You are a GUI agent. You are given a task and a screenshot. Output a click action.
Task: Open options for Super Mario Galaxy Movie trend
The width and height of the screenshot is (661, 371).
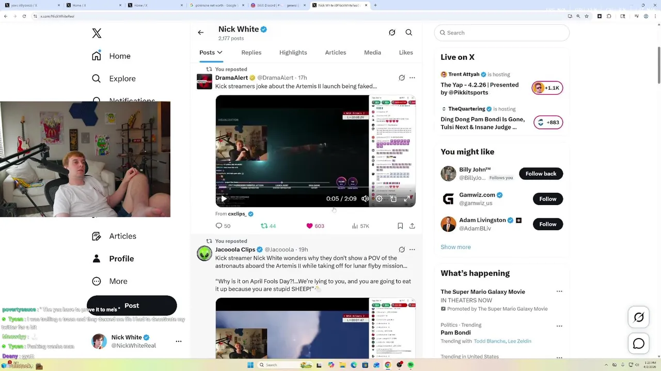tap(559, 292)
